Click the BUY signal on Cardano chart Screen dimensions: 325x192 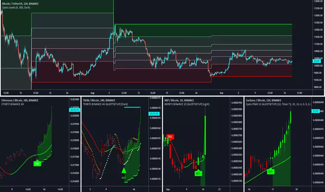pos(271,171)
